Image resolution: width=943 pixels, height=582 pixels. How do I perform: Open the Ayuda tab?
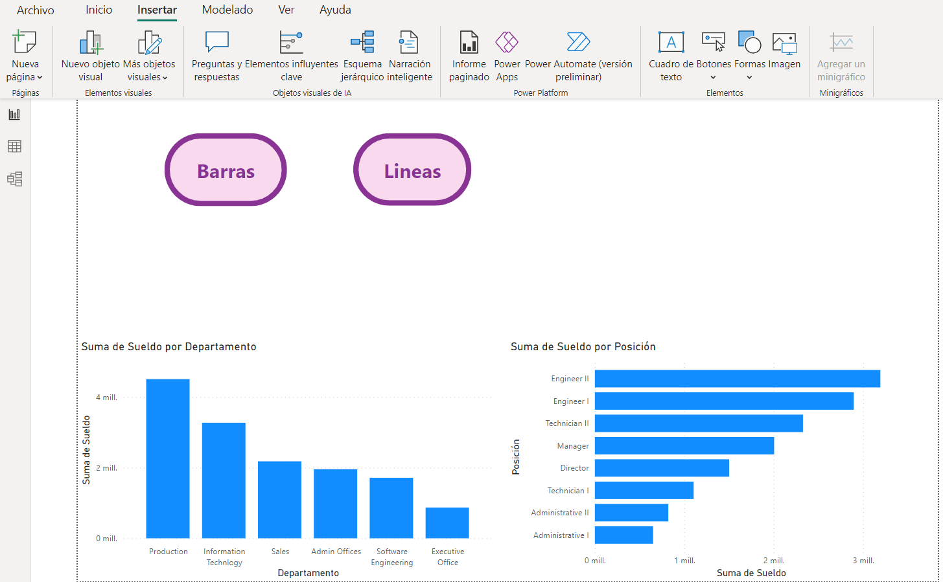[335, 10]
